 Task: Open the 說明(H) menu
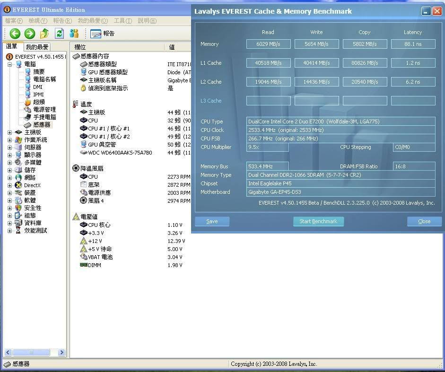click(x=147, y=21)
